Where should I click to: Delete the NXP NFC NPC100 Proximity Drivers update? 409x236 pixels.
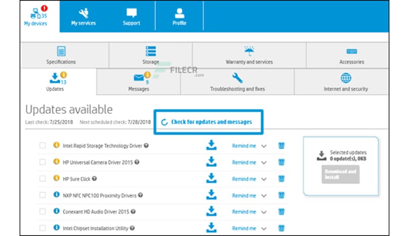(281, 195)
